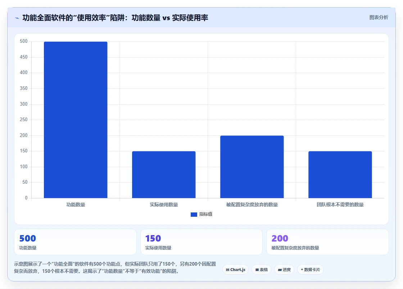
Task: Click the 400 y-axis tick label
Action: (x=24, y=72)
